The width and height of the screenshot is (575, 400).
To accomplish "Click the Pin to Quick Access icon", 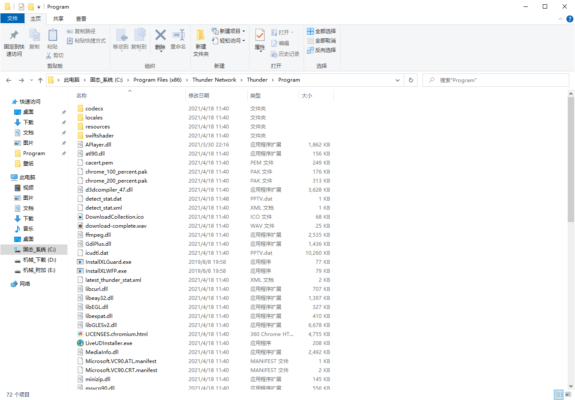I will [14, 35].
